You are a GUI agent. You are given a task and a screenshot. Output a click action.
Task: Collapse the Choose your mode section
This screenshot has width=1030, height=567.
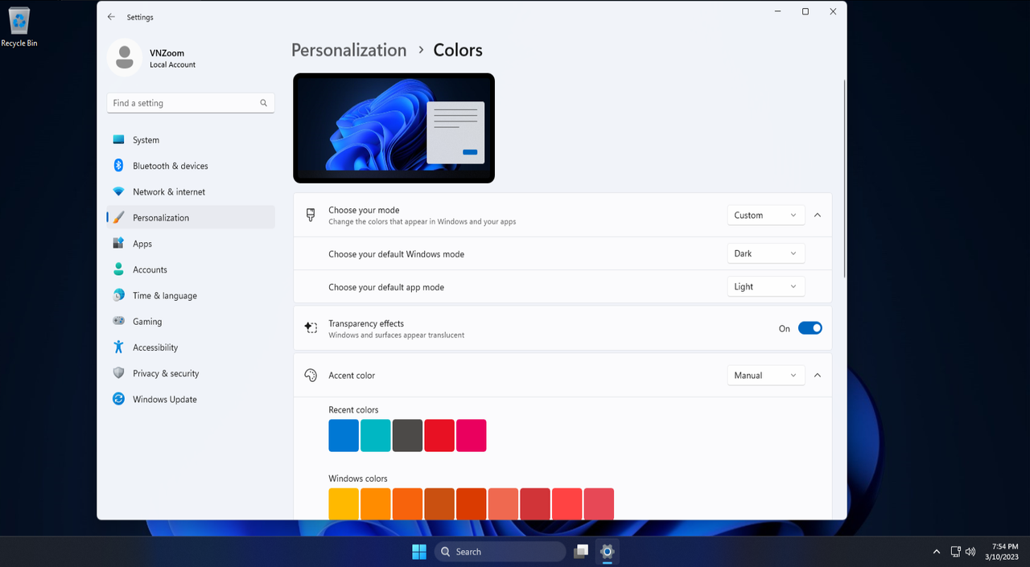[818, 215]
